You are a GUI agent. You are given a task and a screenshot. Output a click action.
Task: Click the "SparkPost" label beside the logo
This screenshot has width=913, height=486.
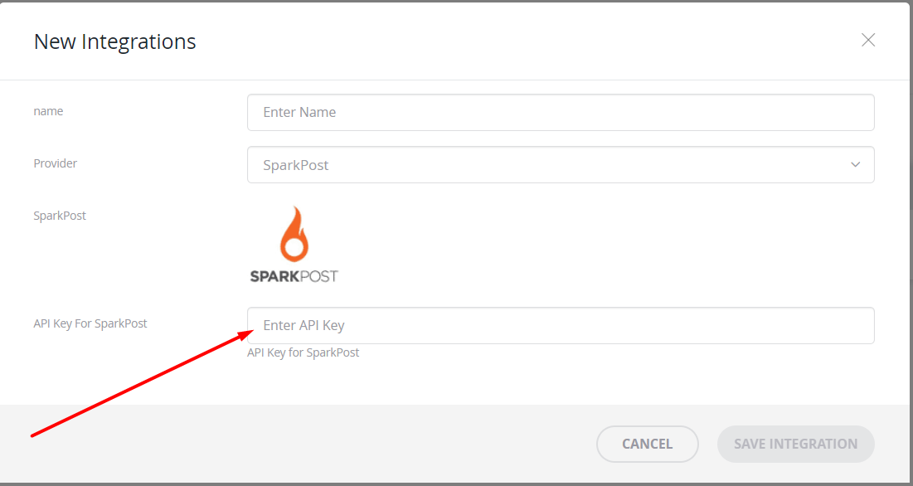click(60, 216)
